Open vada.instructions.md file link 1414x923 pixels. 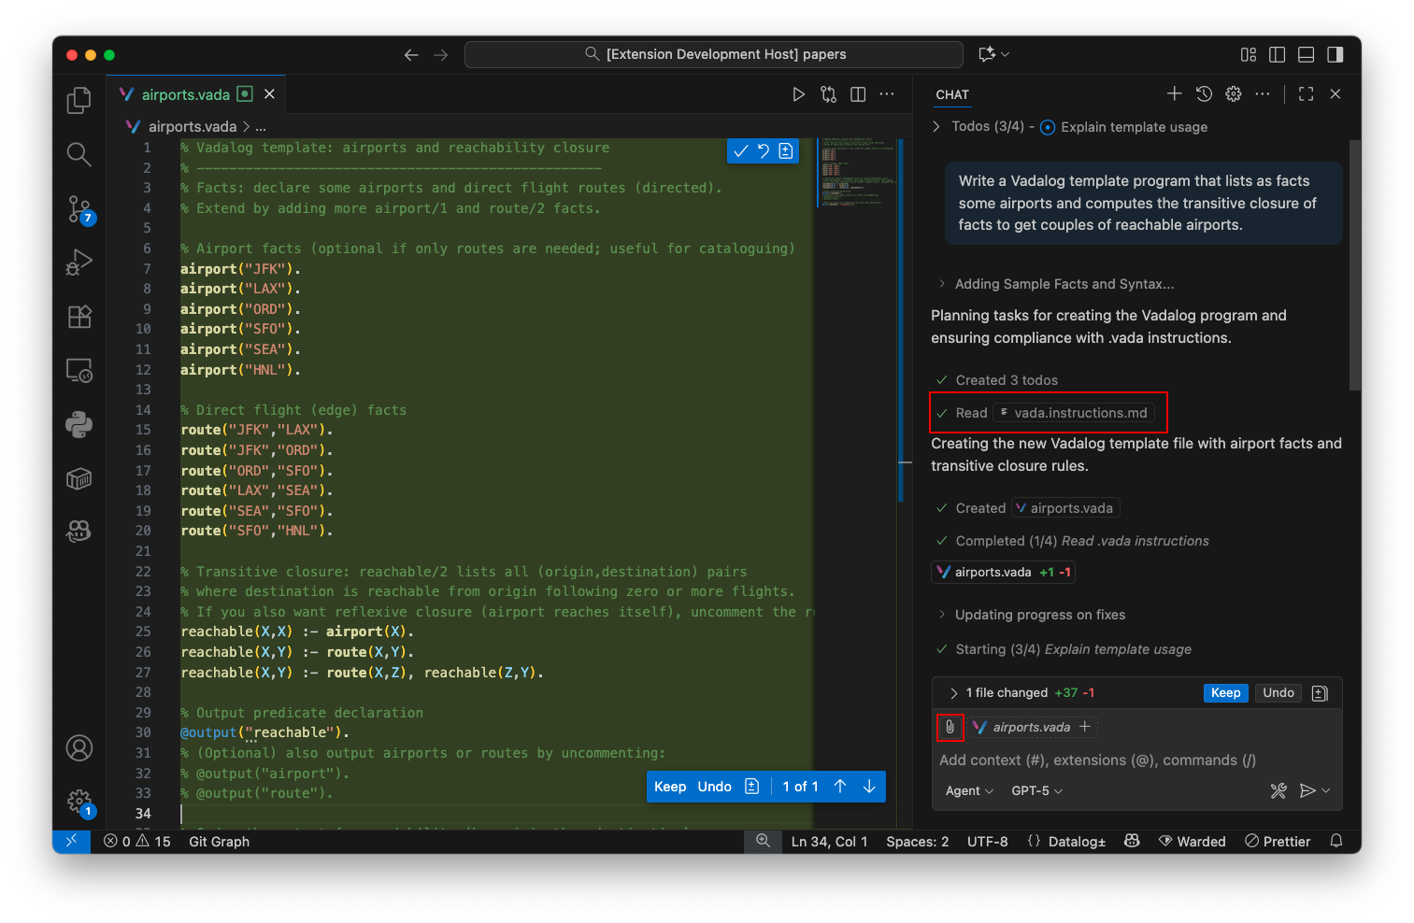click(1073, 413)
